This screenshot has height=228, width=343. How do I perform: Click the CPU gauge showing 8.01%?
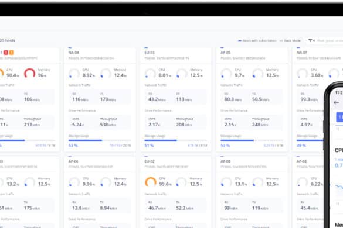(x=150, y=73)
